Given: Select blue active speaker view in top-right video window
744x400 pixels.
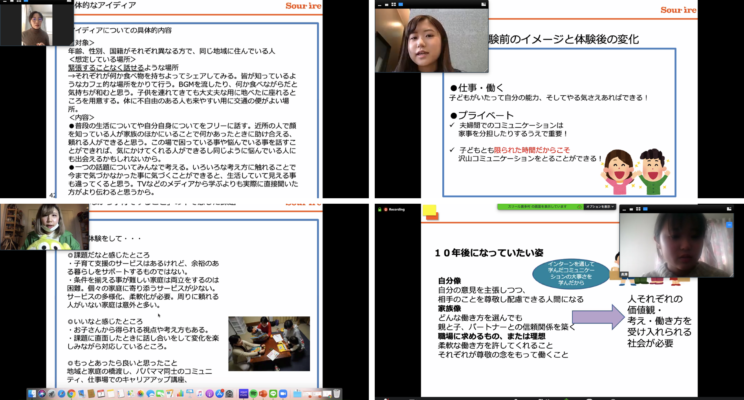Looking at the screenshot, I should 401,5.
